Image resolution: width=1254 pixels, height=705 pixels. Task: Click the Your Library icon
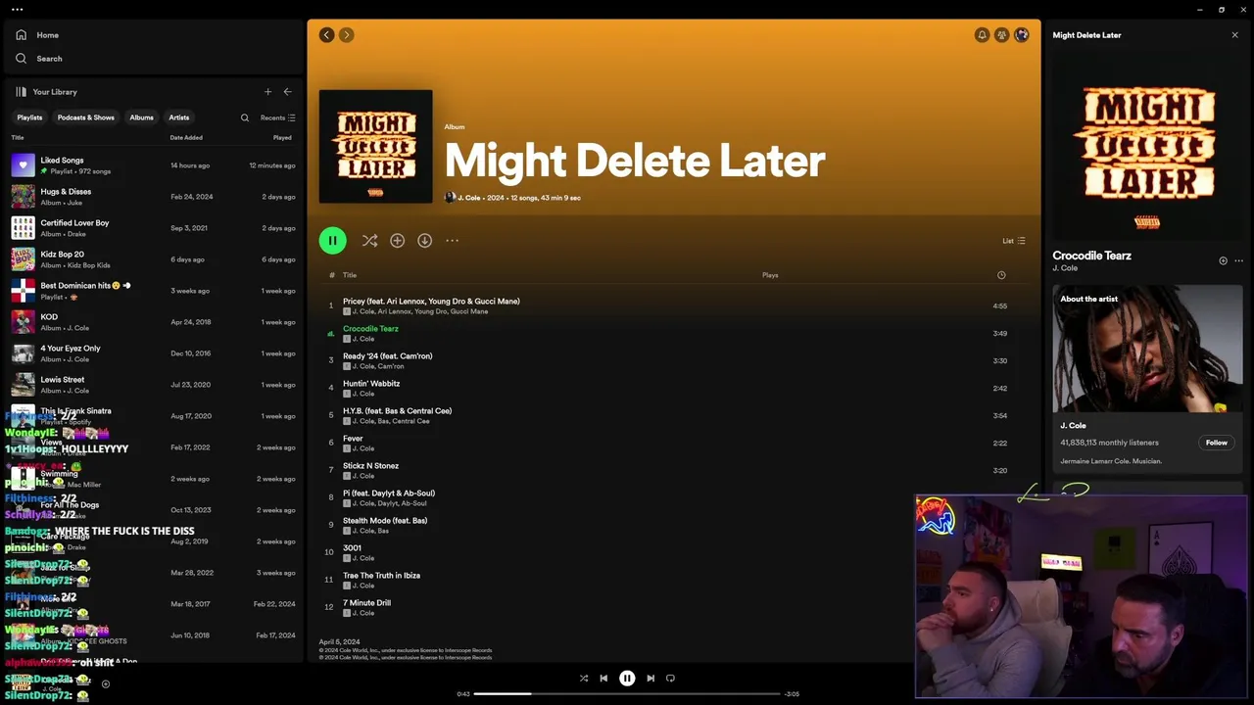click(22, 92)
